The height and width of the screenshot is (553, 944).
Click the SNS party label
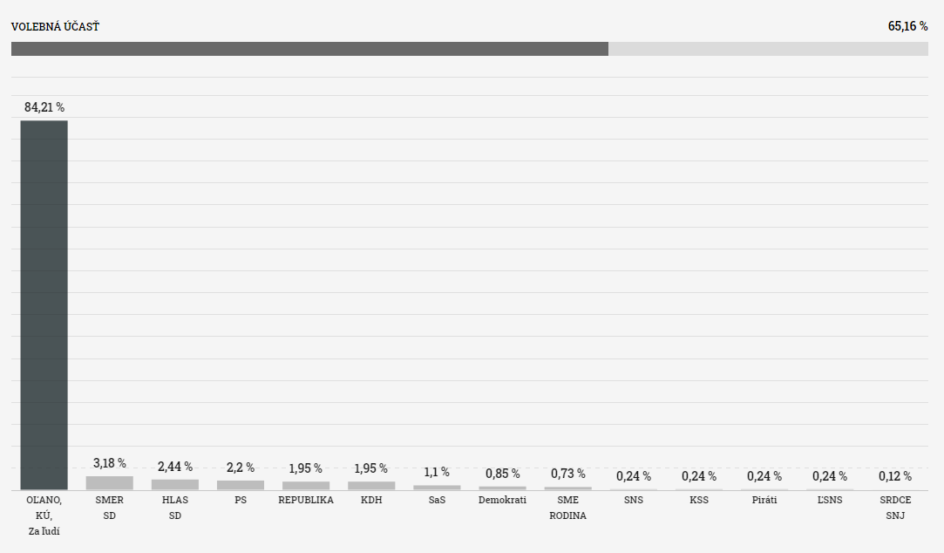634,500
